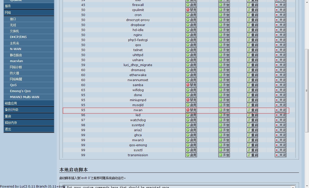Toggle the transmission enabled (启用) button
Viewport: 309px width, 188px height.
pyautogui.click(x=191, y=155)
